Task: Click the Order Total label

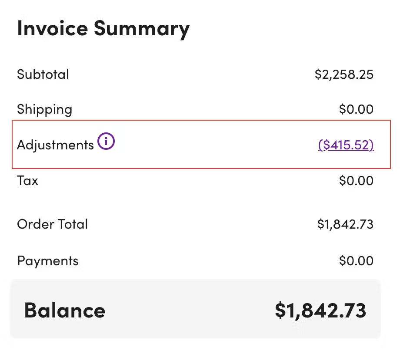Action: pyautogui.click(x=52, y=224)
